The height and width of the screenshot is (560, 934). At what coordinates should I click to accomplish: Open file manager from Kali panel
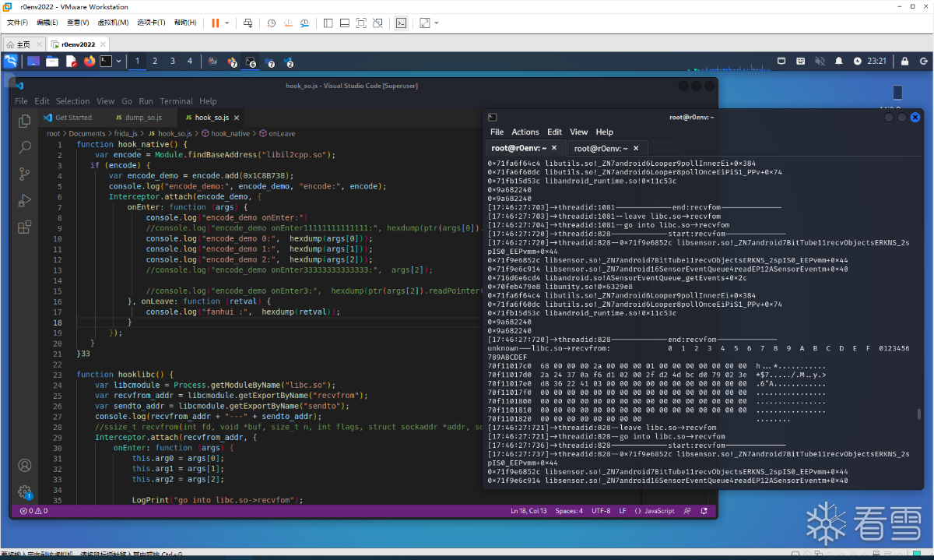[52, 61]
